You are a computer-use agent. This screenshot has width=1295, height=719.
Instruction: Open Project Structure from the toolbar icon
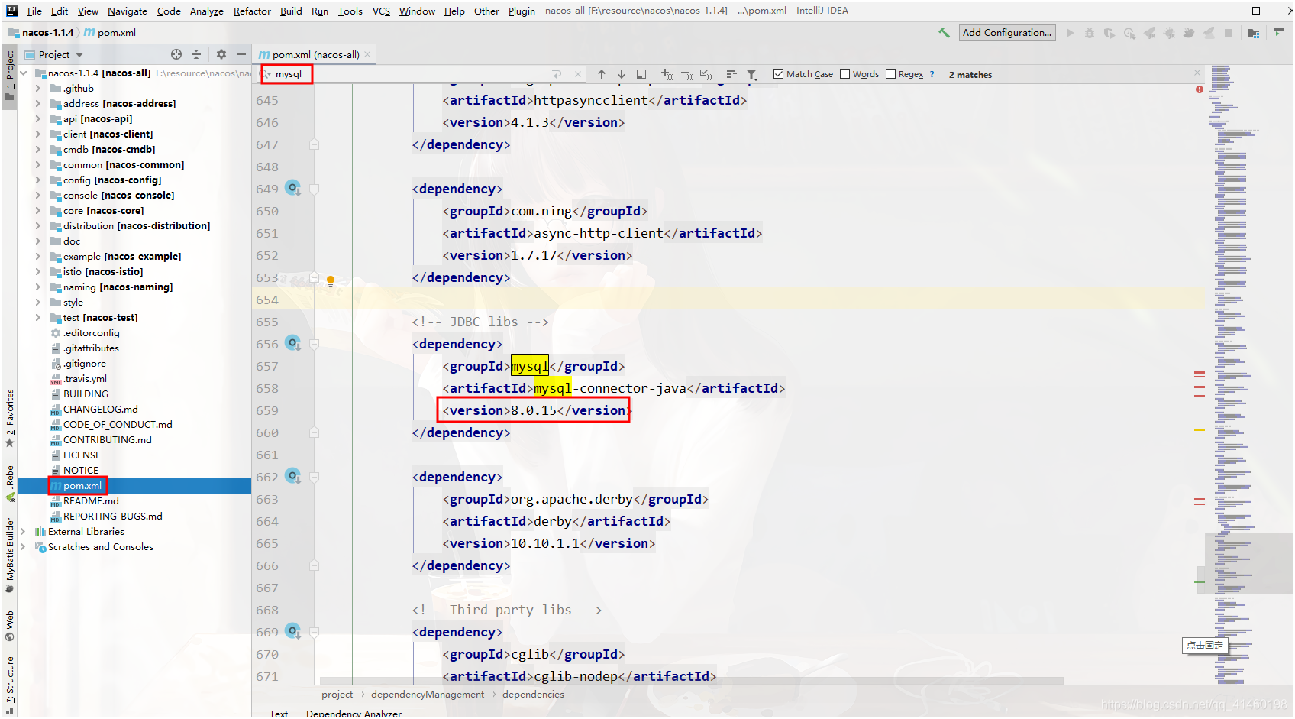coord(1254,33)
